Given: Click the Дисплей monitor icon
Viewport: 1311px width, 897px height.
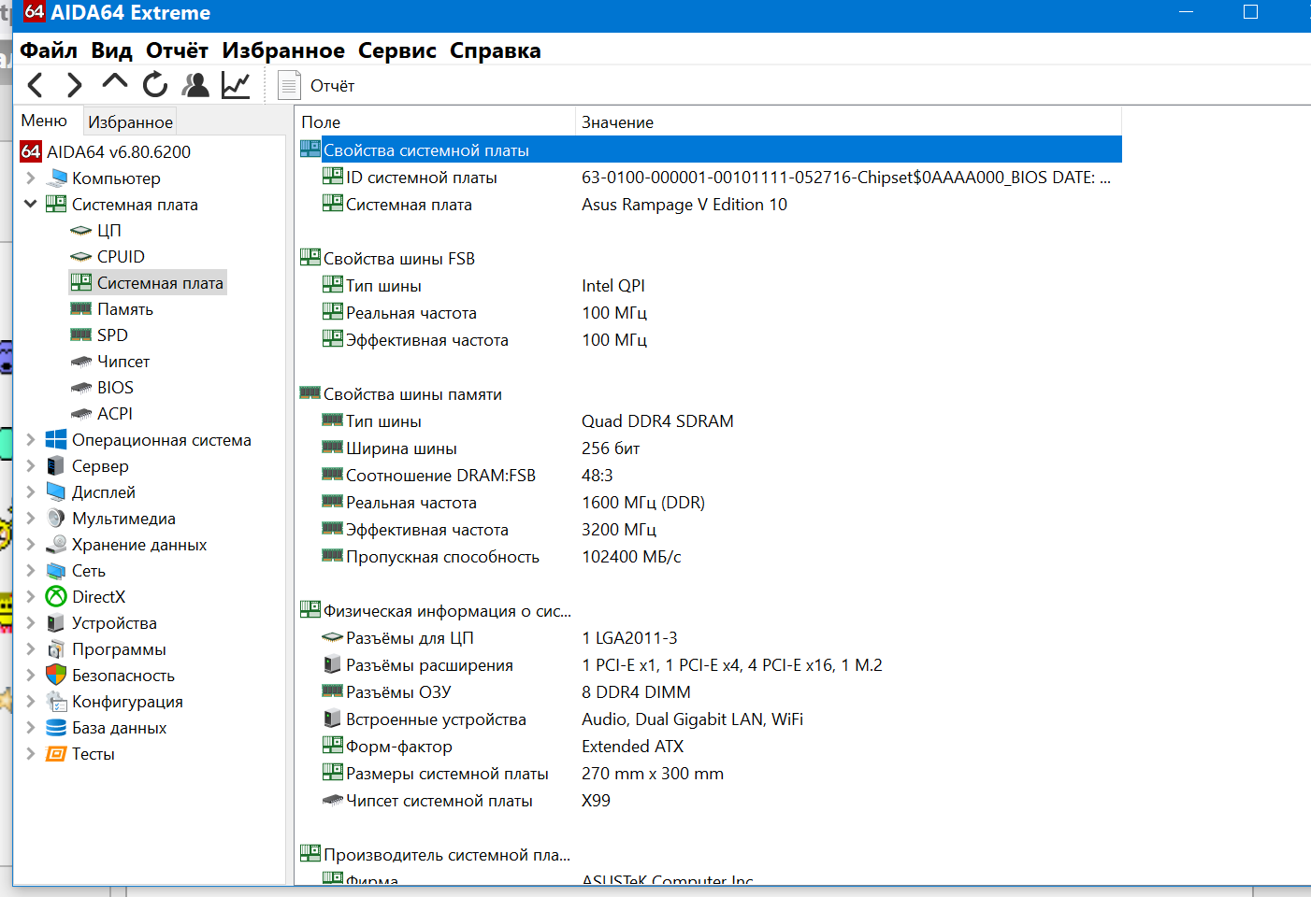Looking at the screenshot, I should [x=56, y=492].
